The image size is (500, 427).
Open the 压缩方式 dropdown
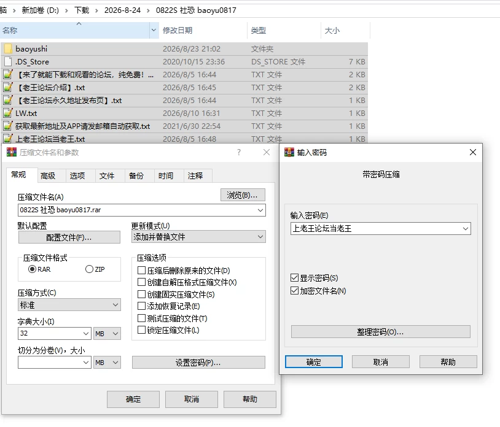(x=69, y=305)
